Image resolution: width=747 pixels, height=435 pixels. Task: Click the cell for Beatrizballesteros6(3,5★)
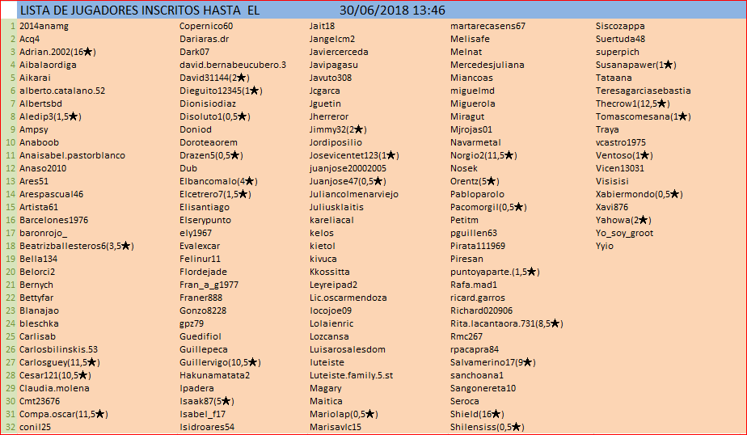tap(77, 246)
